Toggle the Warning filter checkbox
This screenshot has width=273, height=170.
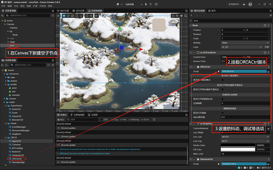(129, 120)
